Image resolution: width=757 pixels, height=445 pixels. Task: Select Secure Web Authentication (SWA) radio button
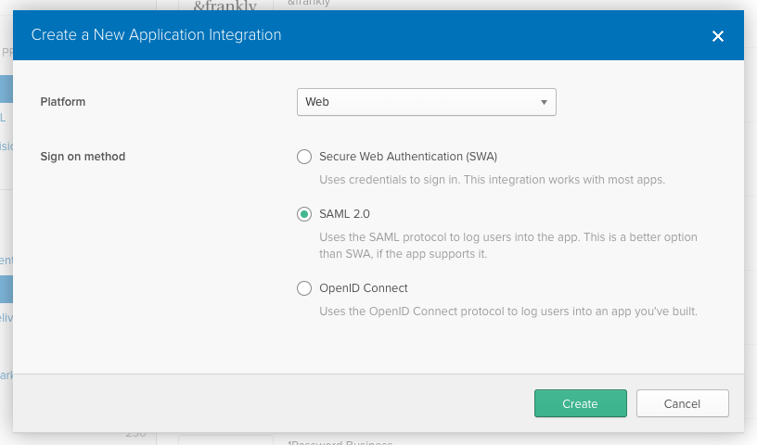coord(304,157)
